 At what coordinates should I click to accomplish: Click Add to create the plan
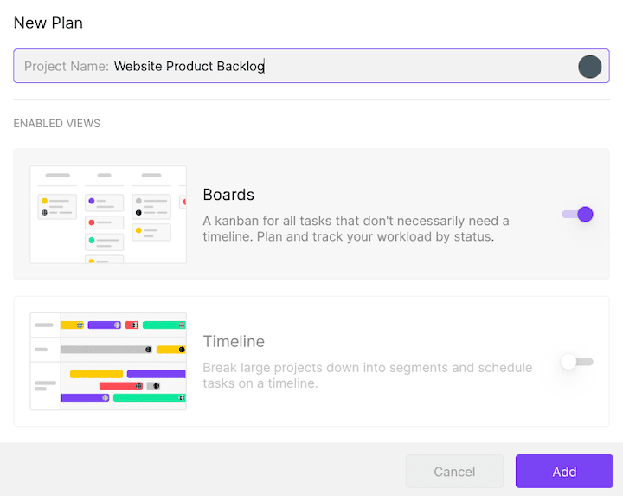point(564,472)
